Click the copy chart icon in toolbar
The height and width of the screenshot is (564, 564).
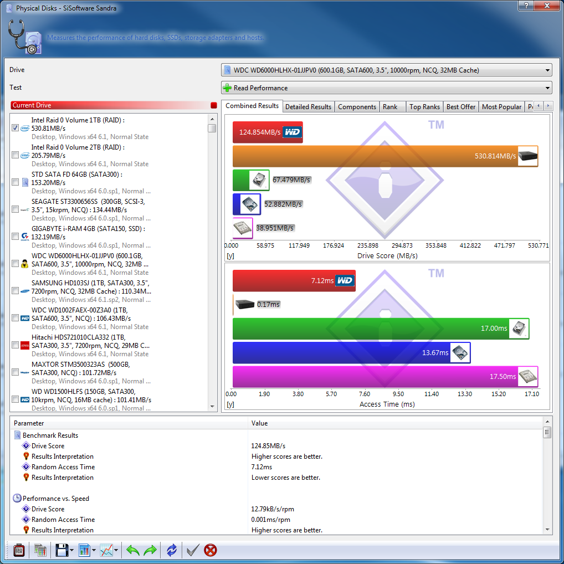click(x=40, y=550)
